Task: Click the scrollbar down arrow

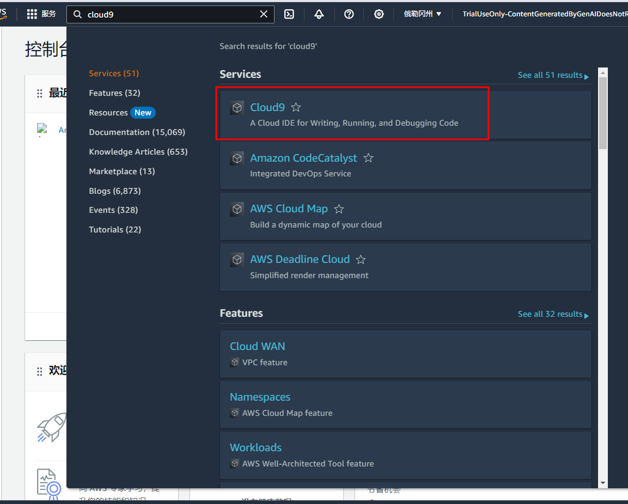Action: pos(603,483)
